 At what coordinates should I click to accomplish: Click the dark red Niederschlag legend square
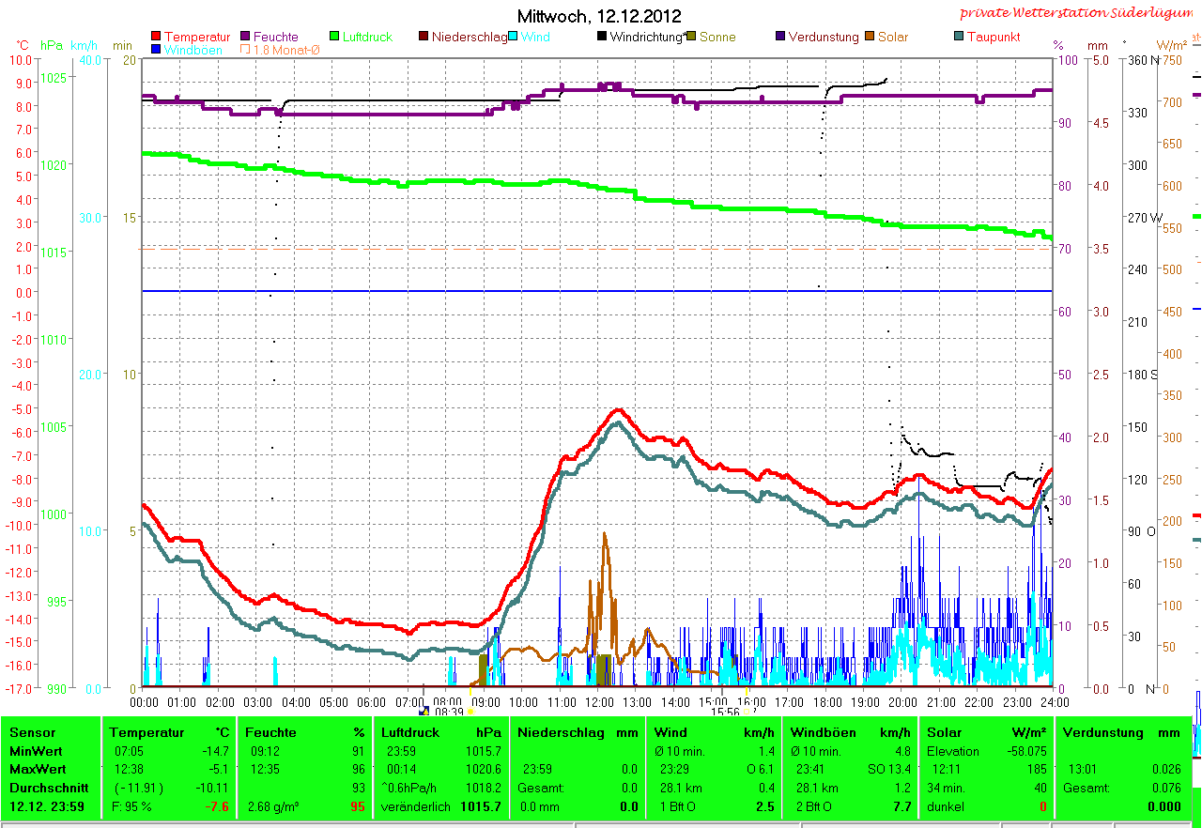click(x=424, y=38)
